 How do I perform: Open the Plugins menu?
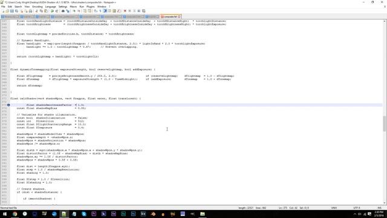coord(90,7)
